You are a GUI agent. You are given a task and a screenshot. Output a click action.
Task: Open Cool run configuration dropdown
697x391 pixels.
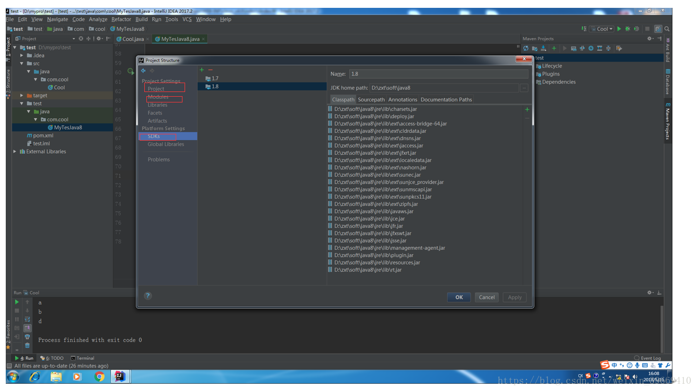coord(601,29)
